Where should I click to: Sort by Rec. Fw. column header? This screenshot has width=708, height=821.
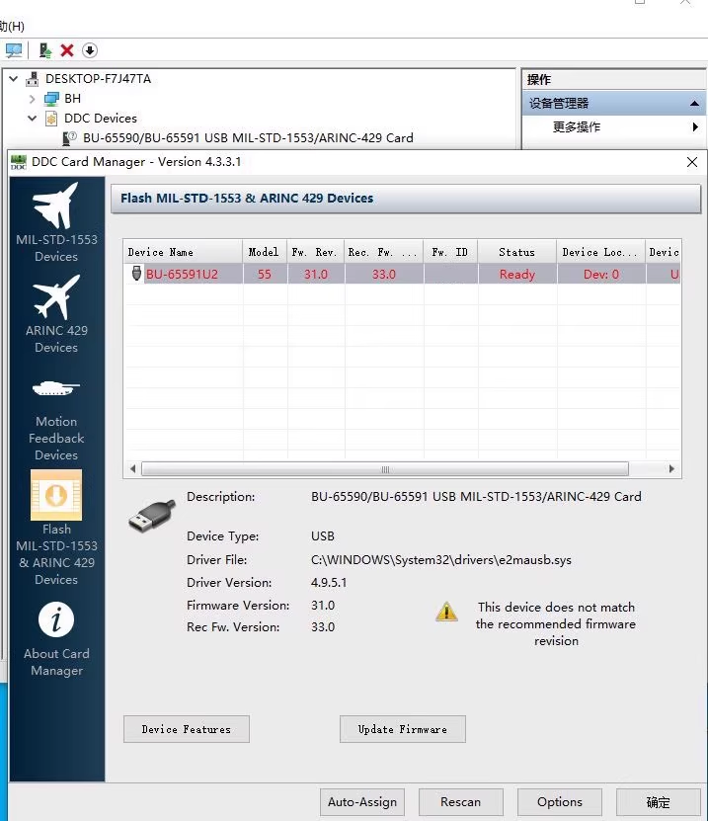[383, 252]
